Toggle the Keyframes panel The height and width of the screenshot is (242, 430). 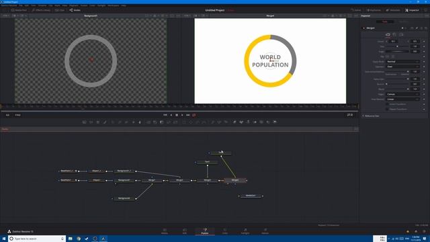click(x=374, y=10)
